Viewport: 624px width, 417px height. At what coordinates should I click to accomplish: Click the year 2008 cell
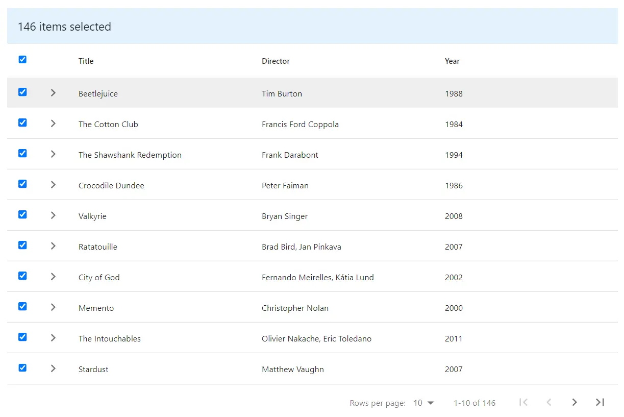454,216
